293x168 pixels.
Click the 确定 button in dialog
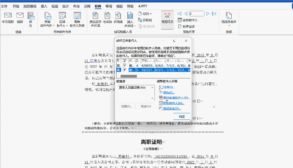point(182,117)
